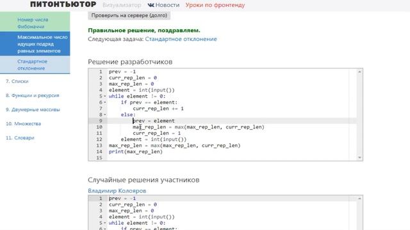The width and height of the screenshot is (410, 230).
Task: Open next task Стандартное отклонение link
Action: click(181, 39)
